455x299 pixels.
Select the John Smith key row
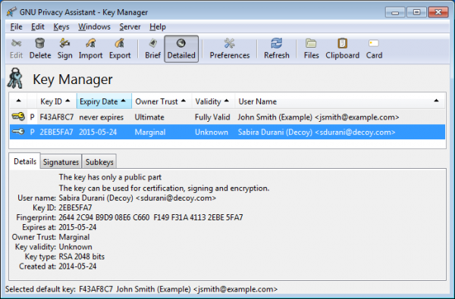click(227, 117)
